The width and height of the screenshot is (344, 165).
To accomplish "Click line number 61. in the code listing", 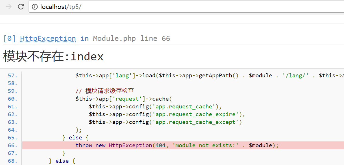I will click(12, 107).
